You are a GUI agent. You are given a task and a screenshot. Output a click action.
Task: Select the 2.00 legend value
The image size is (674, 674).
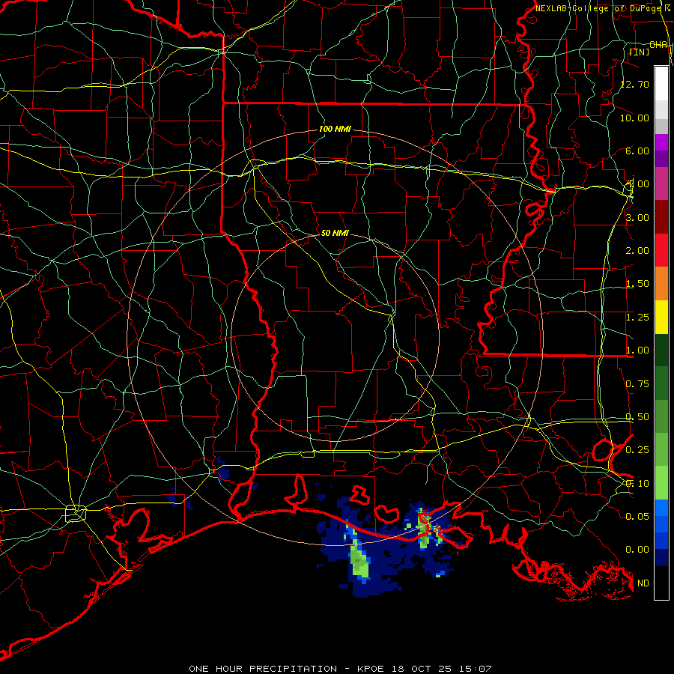coord(637,251)
